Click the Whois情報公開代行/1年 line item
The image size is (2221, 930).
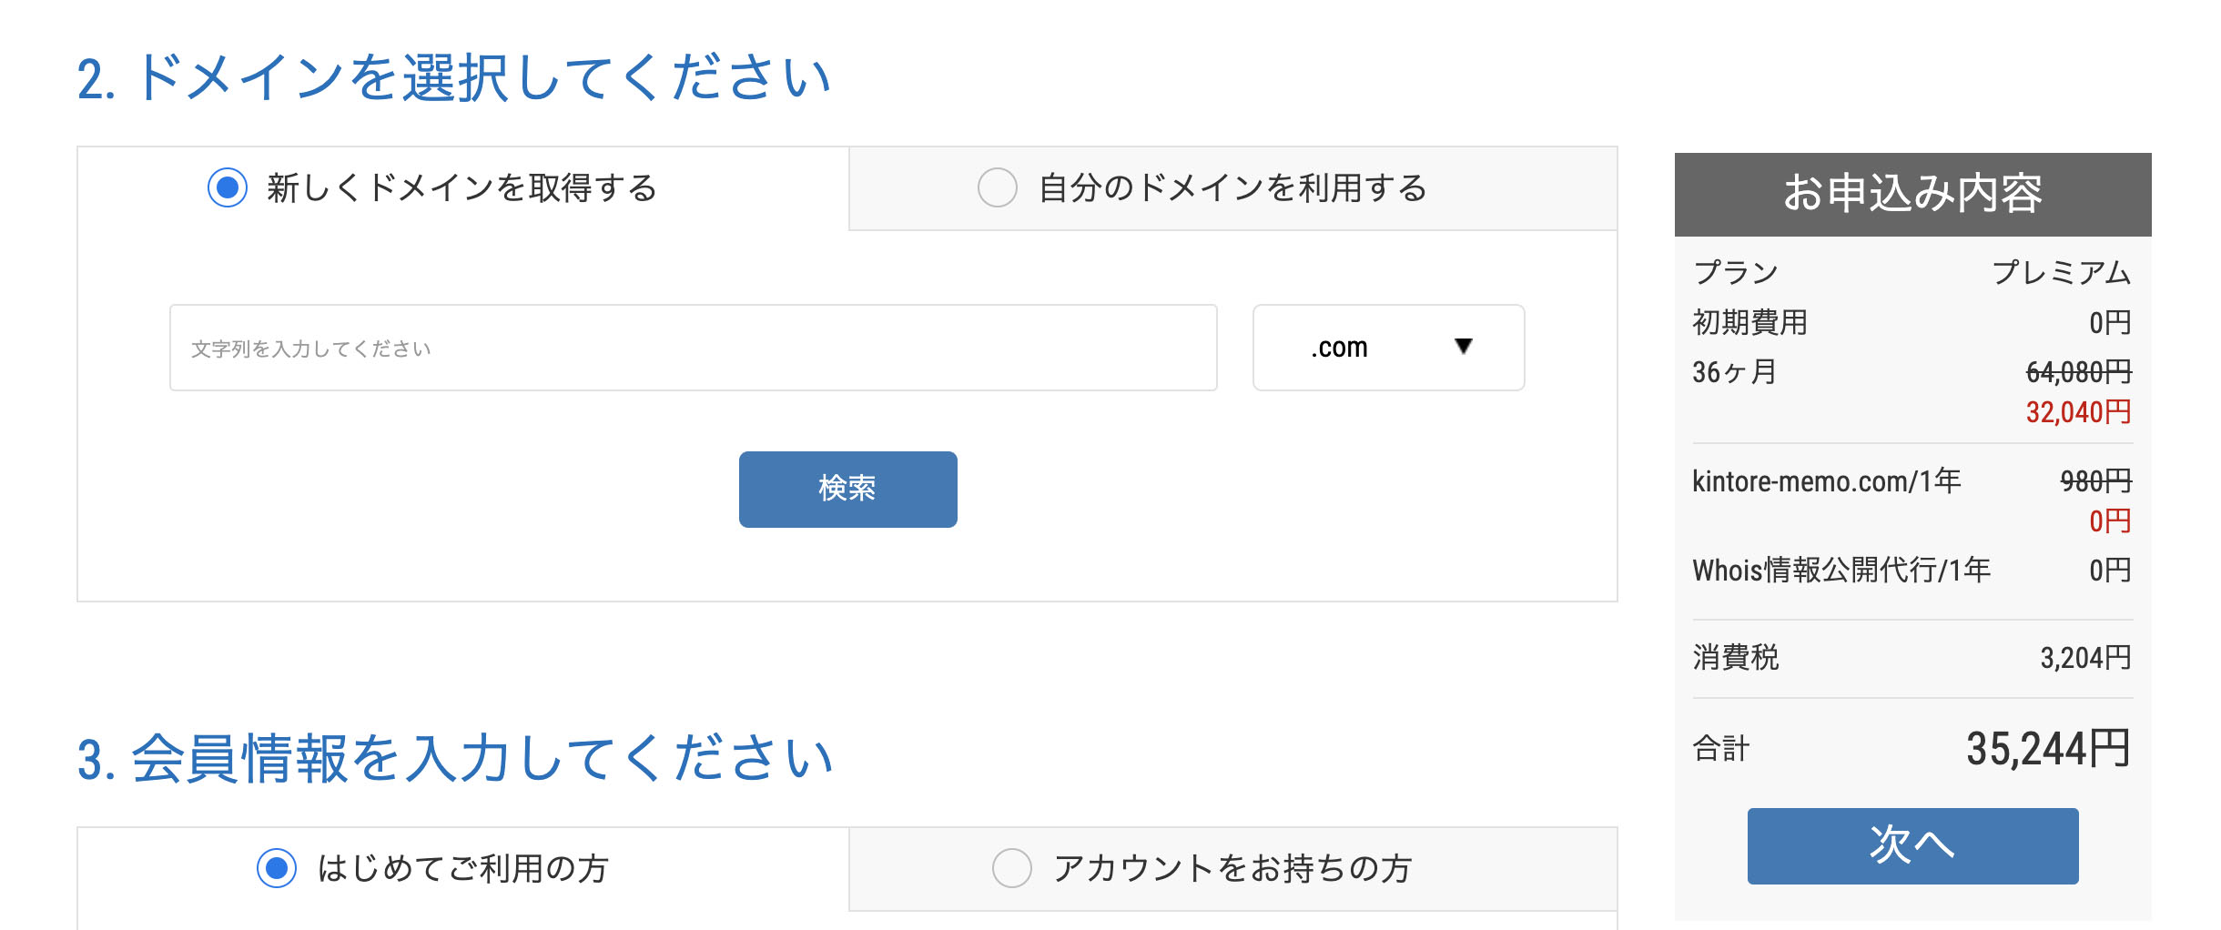1841,571
